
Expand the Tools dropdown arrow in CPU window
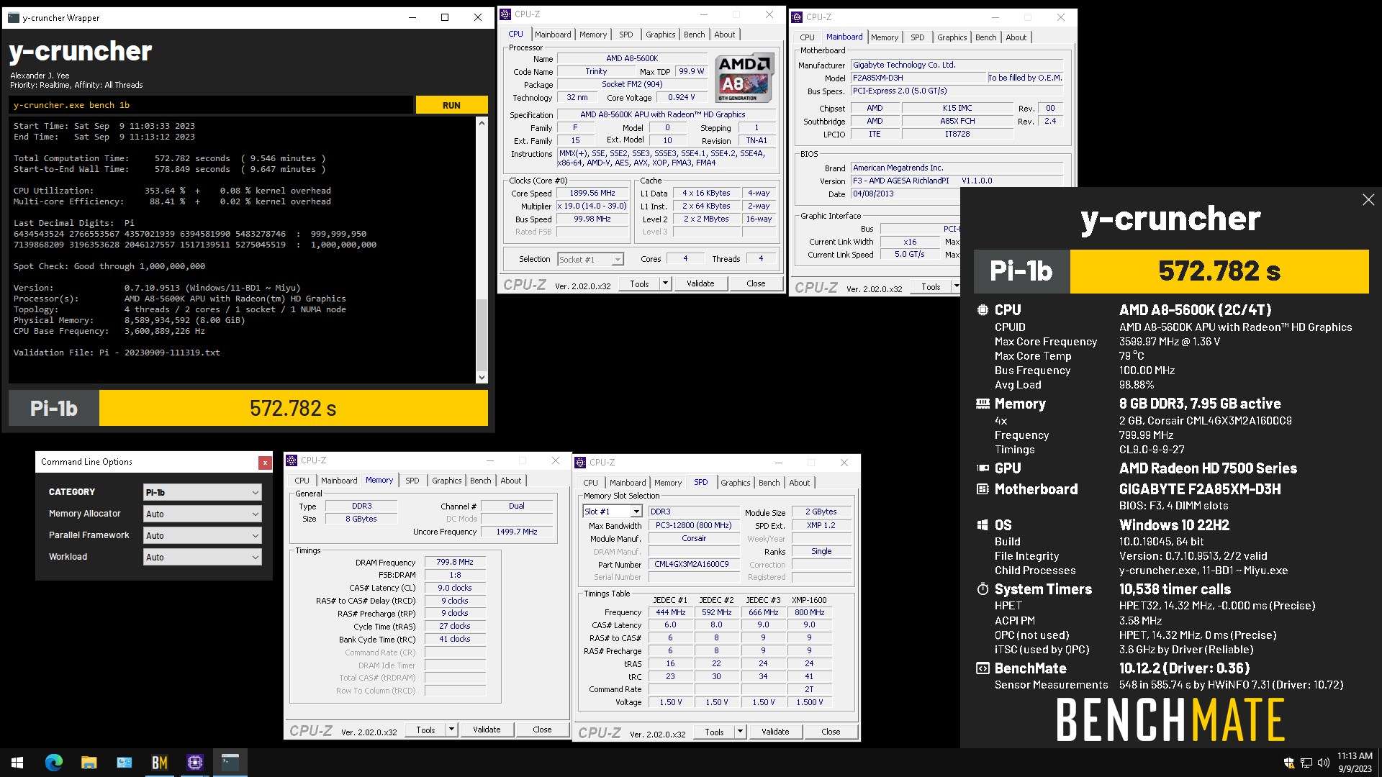pos(666,283)
